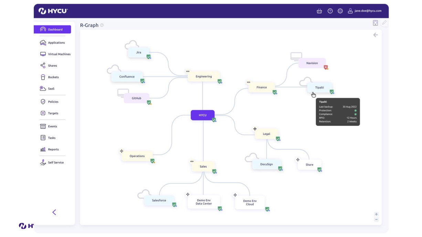Click Legal green shield badge
This screenshot has height=237, width=422.
tap(278, 139)
